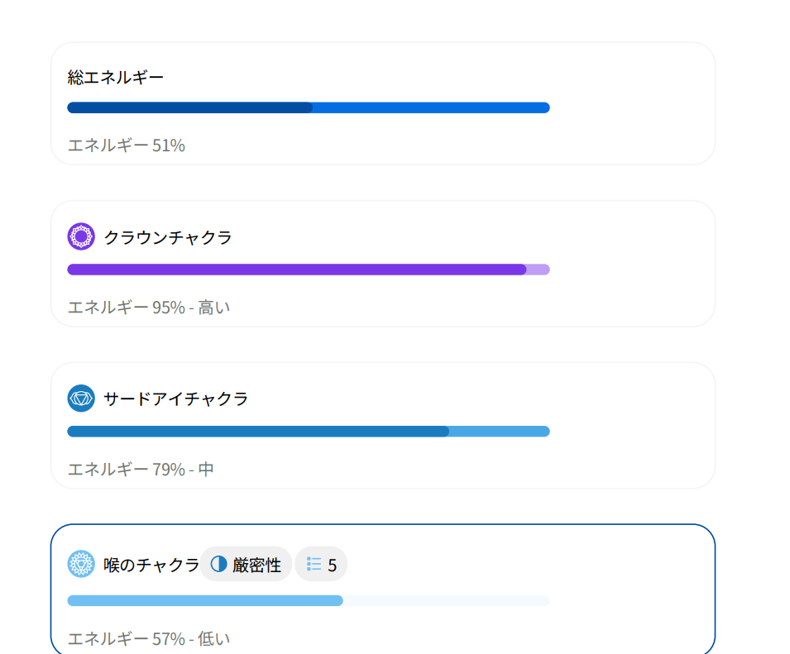Click the blue Third Eye Chakra icon
The image size is (790, 654).
[81, 399]
